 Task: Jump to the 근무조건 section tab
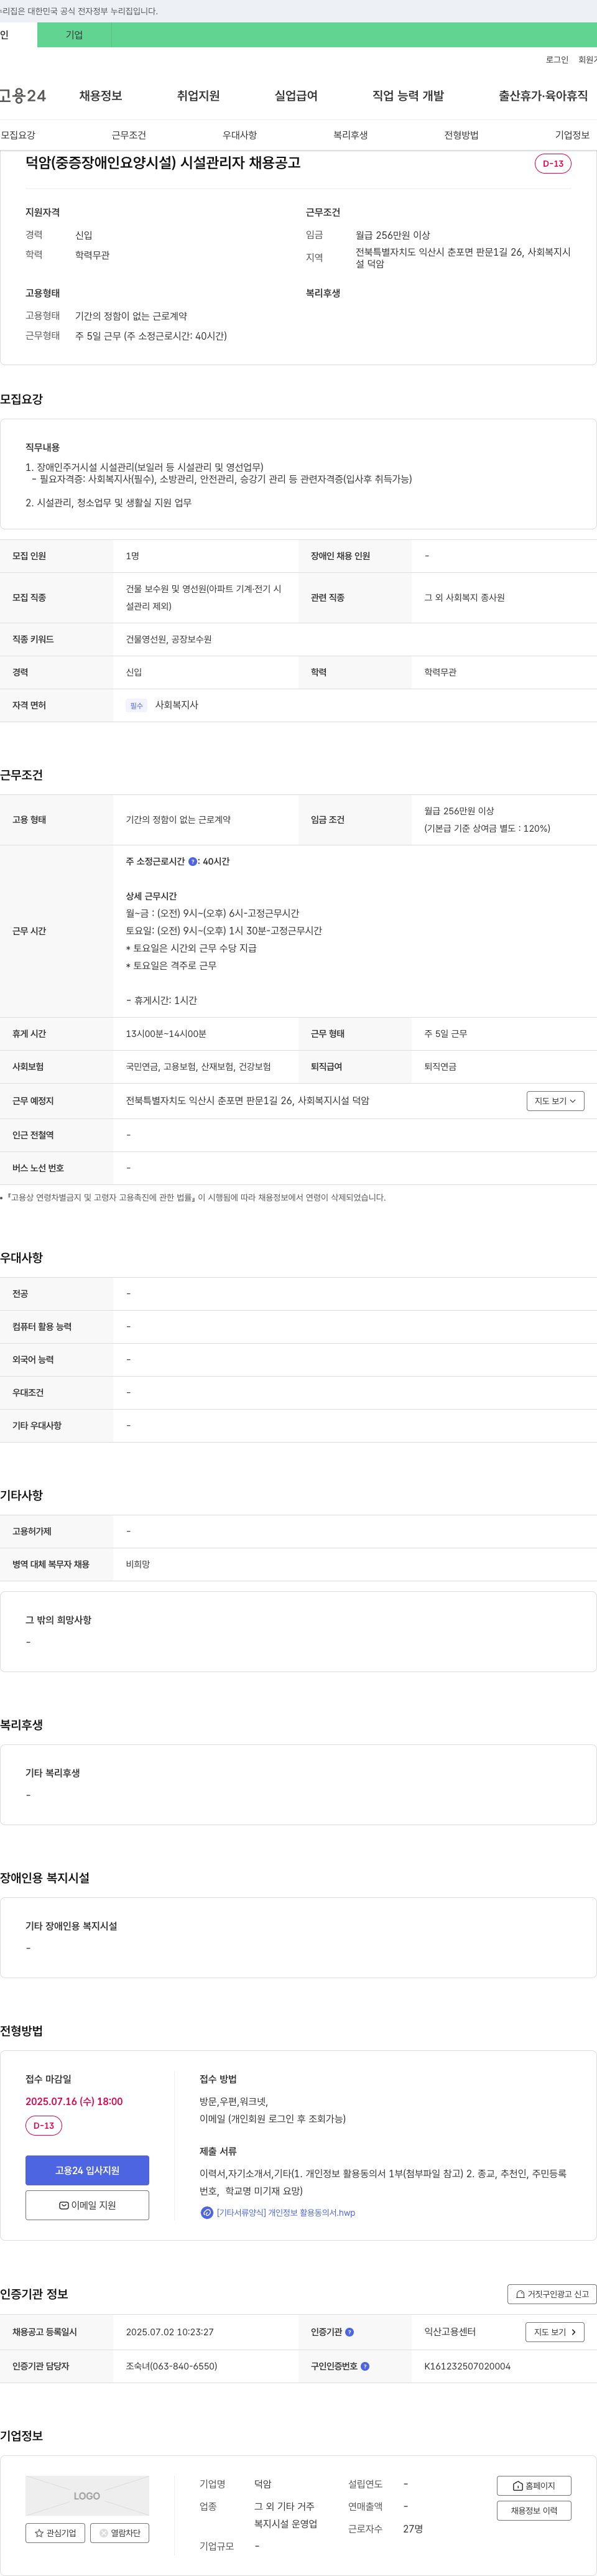[x=129, y=135]
